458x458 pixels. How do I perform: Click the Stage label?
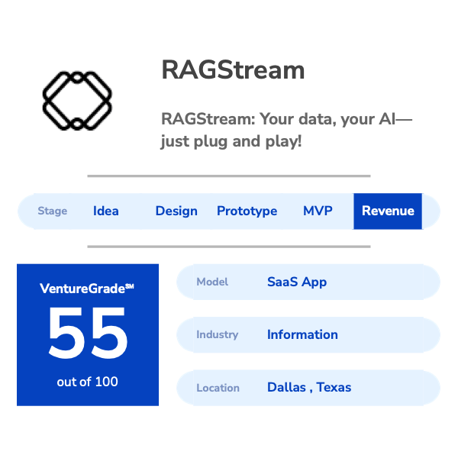click(x=52, y=211)
